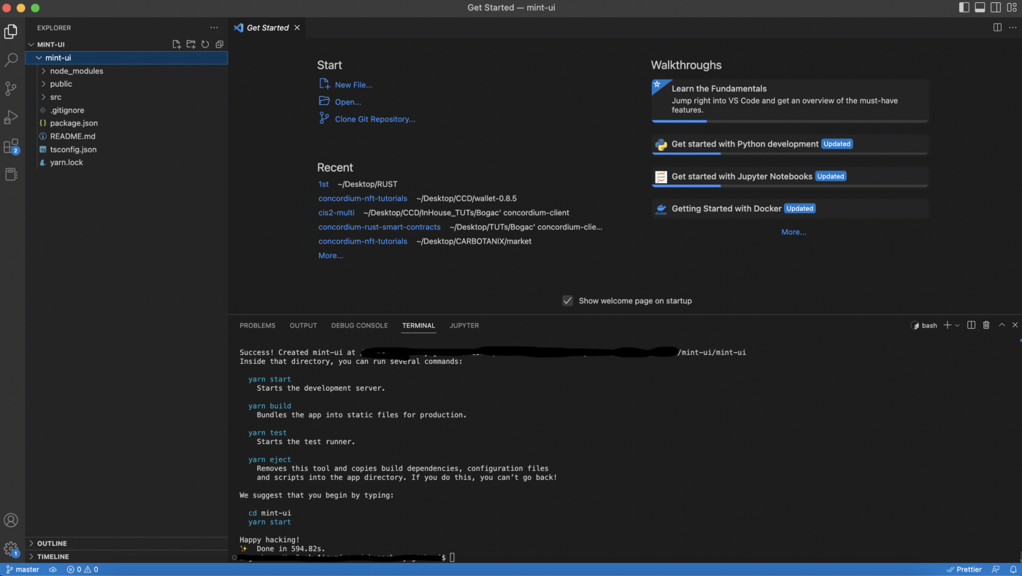The image size is (1022, 576).
Task: Open recent cis2-multi project
Action: coord(337,213)
